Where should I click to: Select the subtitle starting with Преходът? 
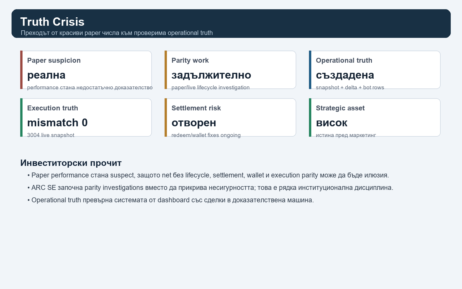117,33
